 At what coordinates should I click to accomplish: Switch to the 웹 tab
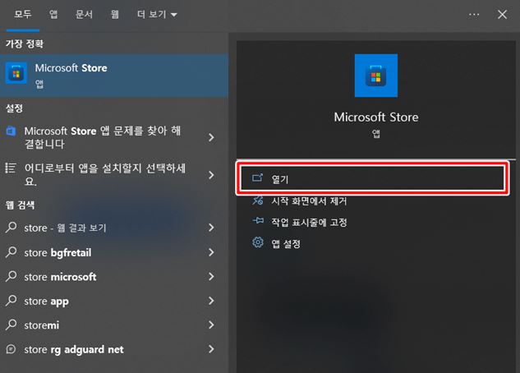(x=114, y=14)
